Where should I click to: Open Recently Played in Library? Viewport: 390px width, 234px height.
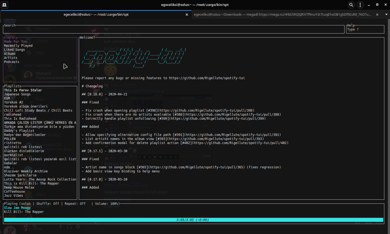click(x=18, y=46)
